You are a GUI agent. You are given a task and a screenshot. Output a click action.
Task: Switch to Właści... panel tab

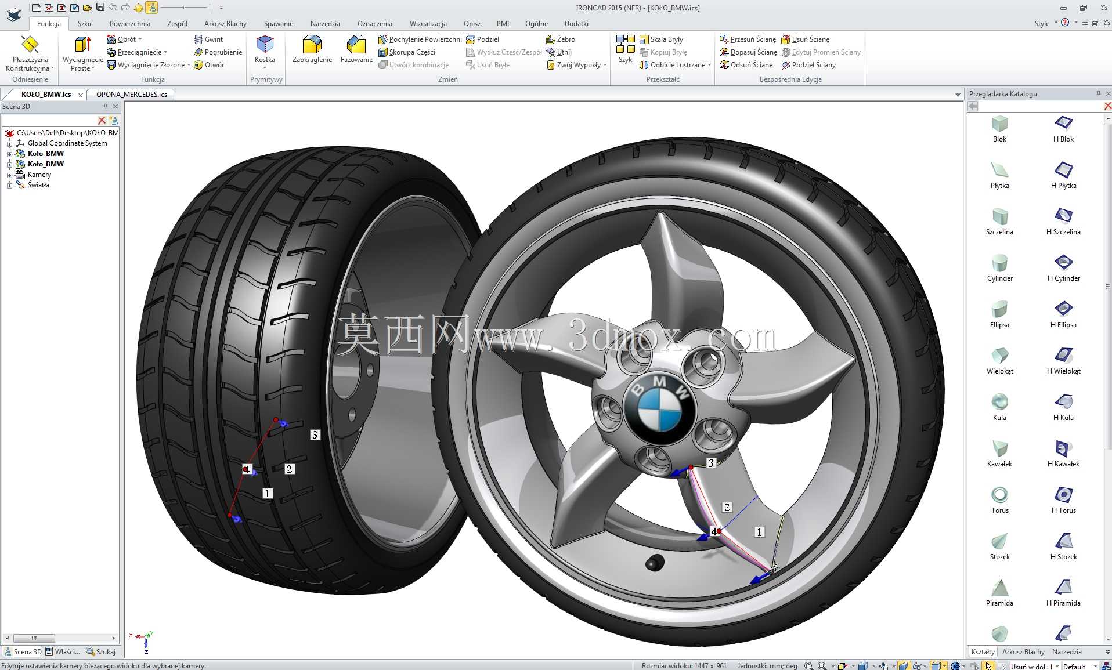point(63,652)
